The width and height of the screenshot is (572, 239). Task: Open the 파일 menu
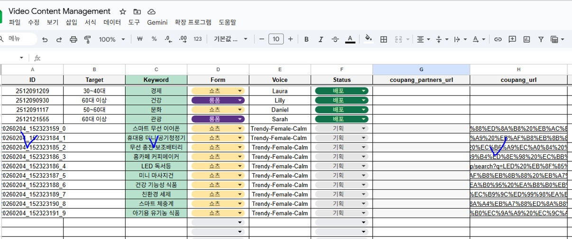coord(15,22)
